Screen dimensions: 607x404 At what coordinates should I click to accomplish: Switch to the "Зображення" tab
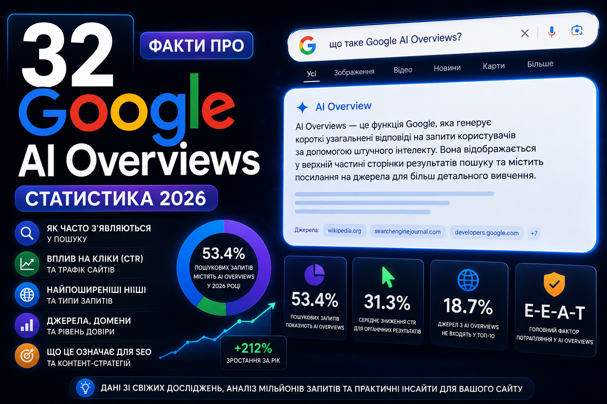(354, 72)
